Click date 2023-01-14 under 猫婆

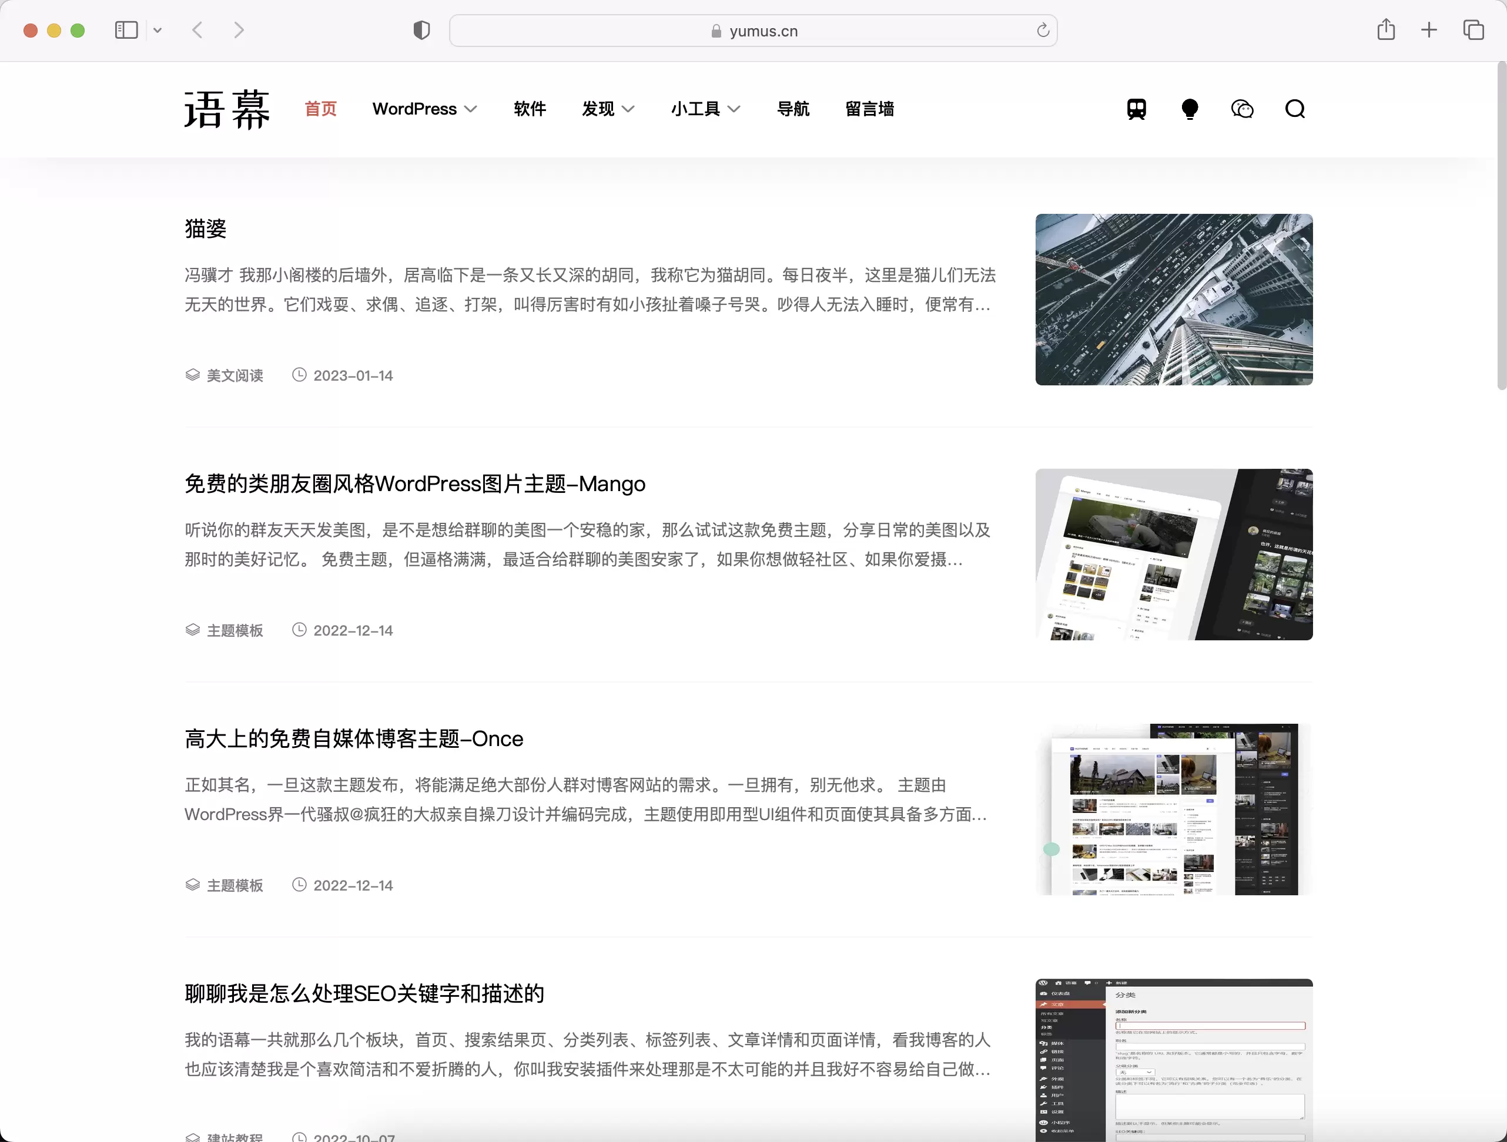[353, 375]
